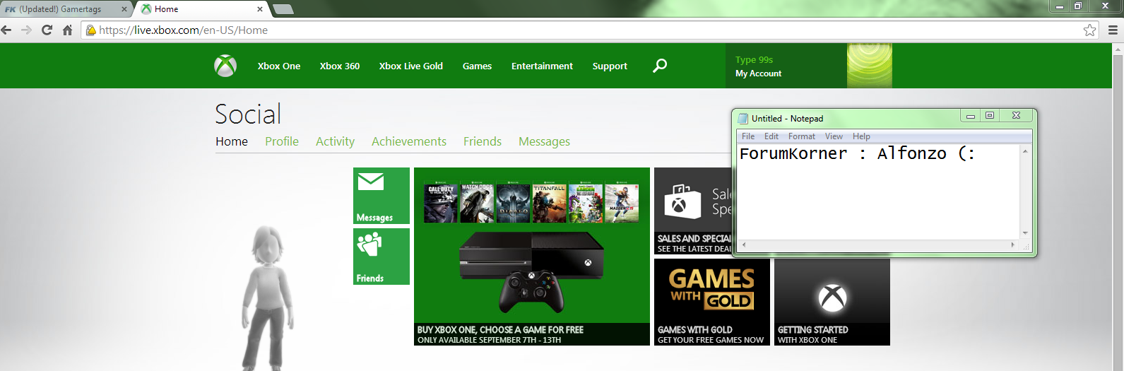This screenshot has width=1124, height=371.
Task: Open the Notepad Format menu
Action: tap(802, 136)
